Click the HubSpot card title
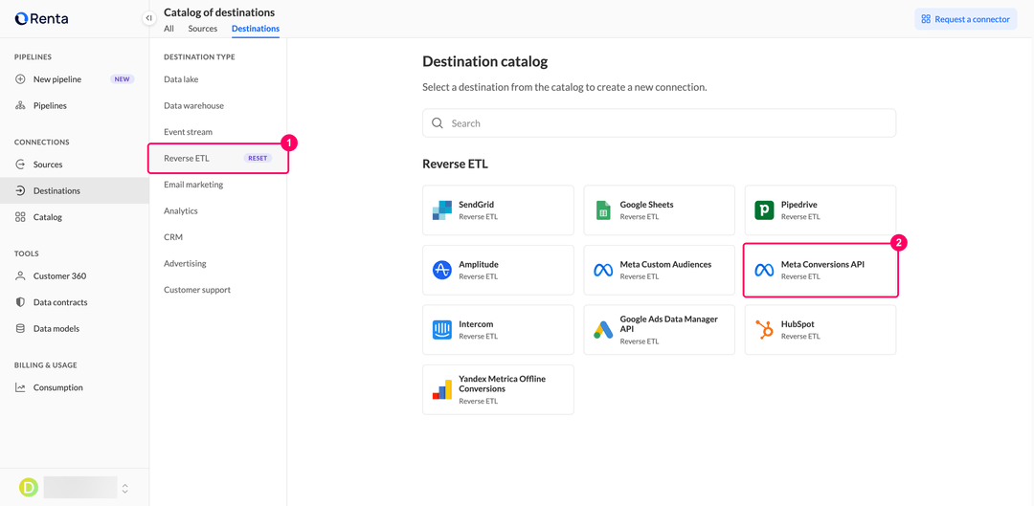This screenshot has width=1034, height=506. pos(798,324)
